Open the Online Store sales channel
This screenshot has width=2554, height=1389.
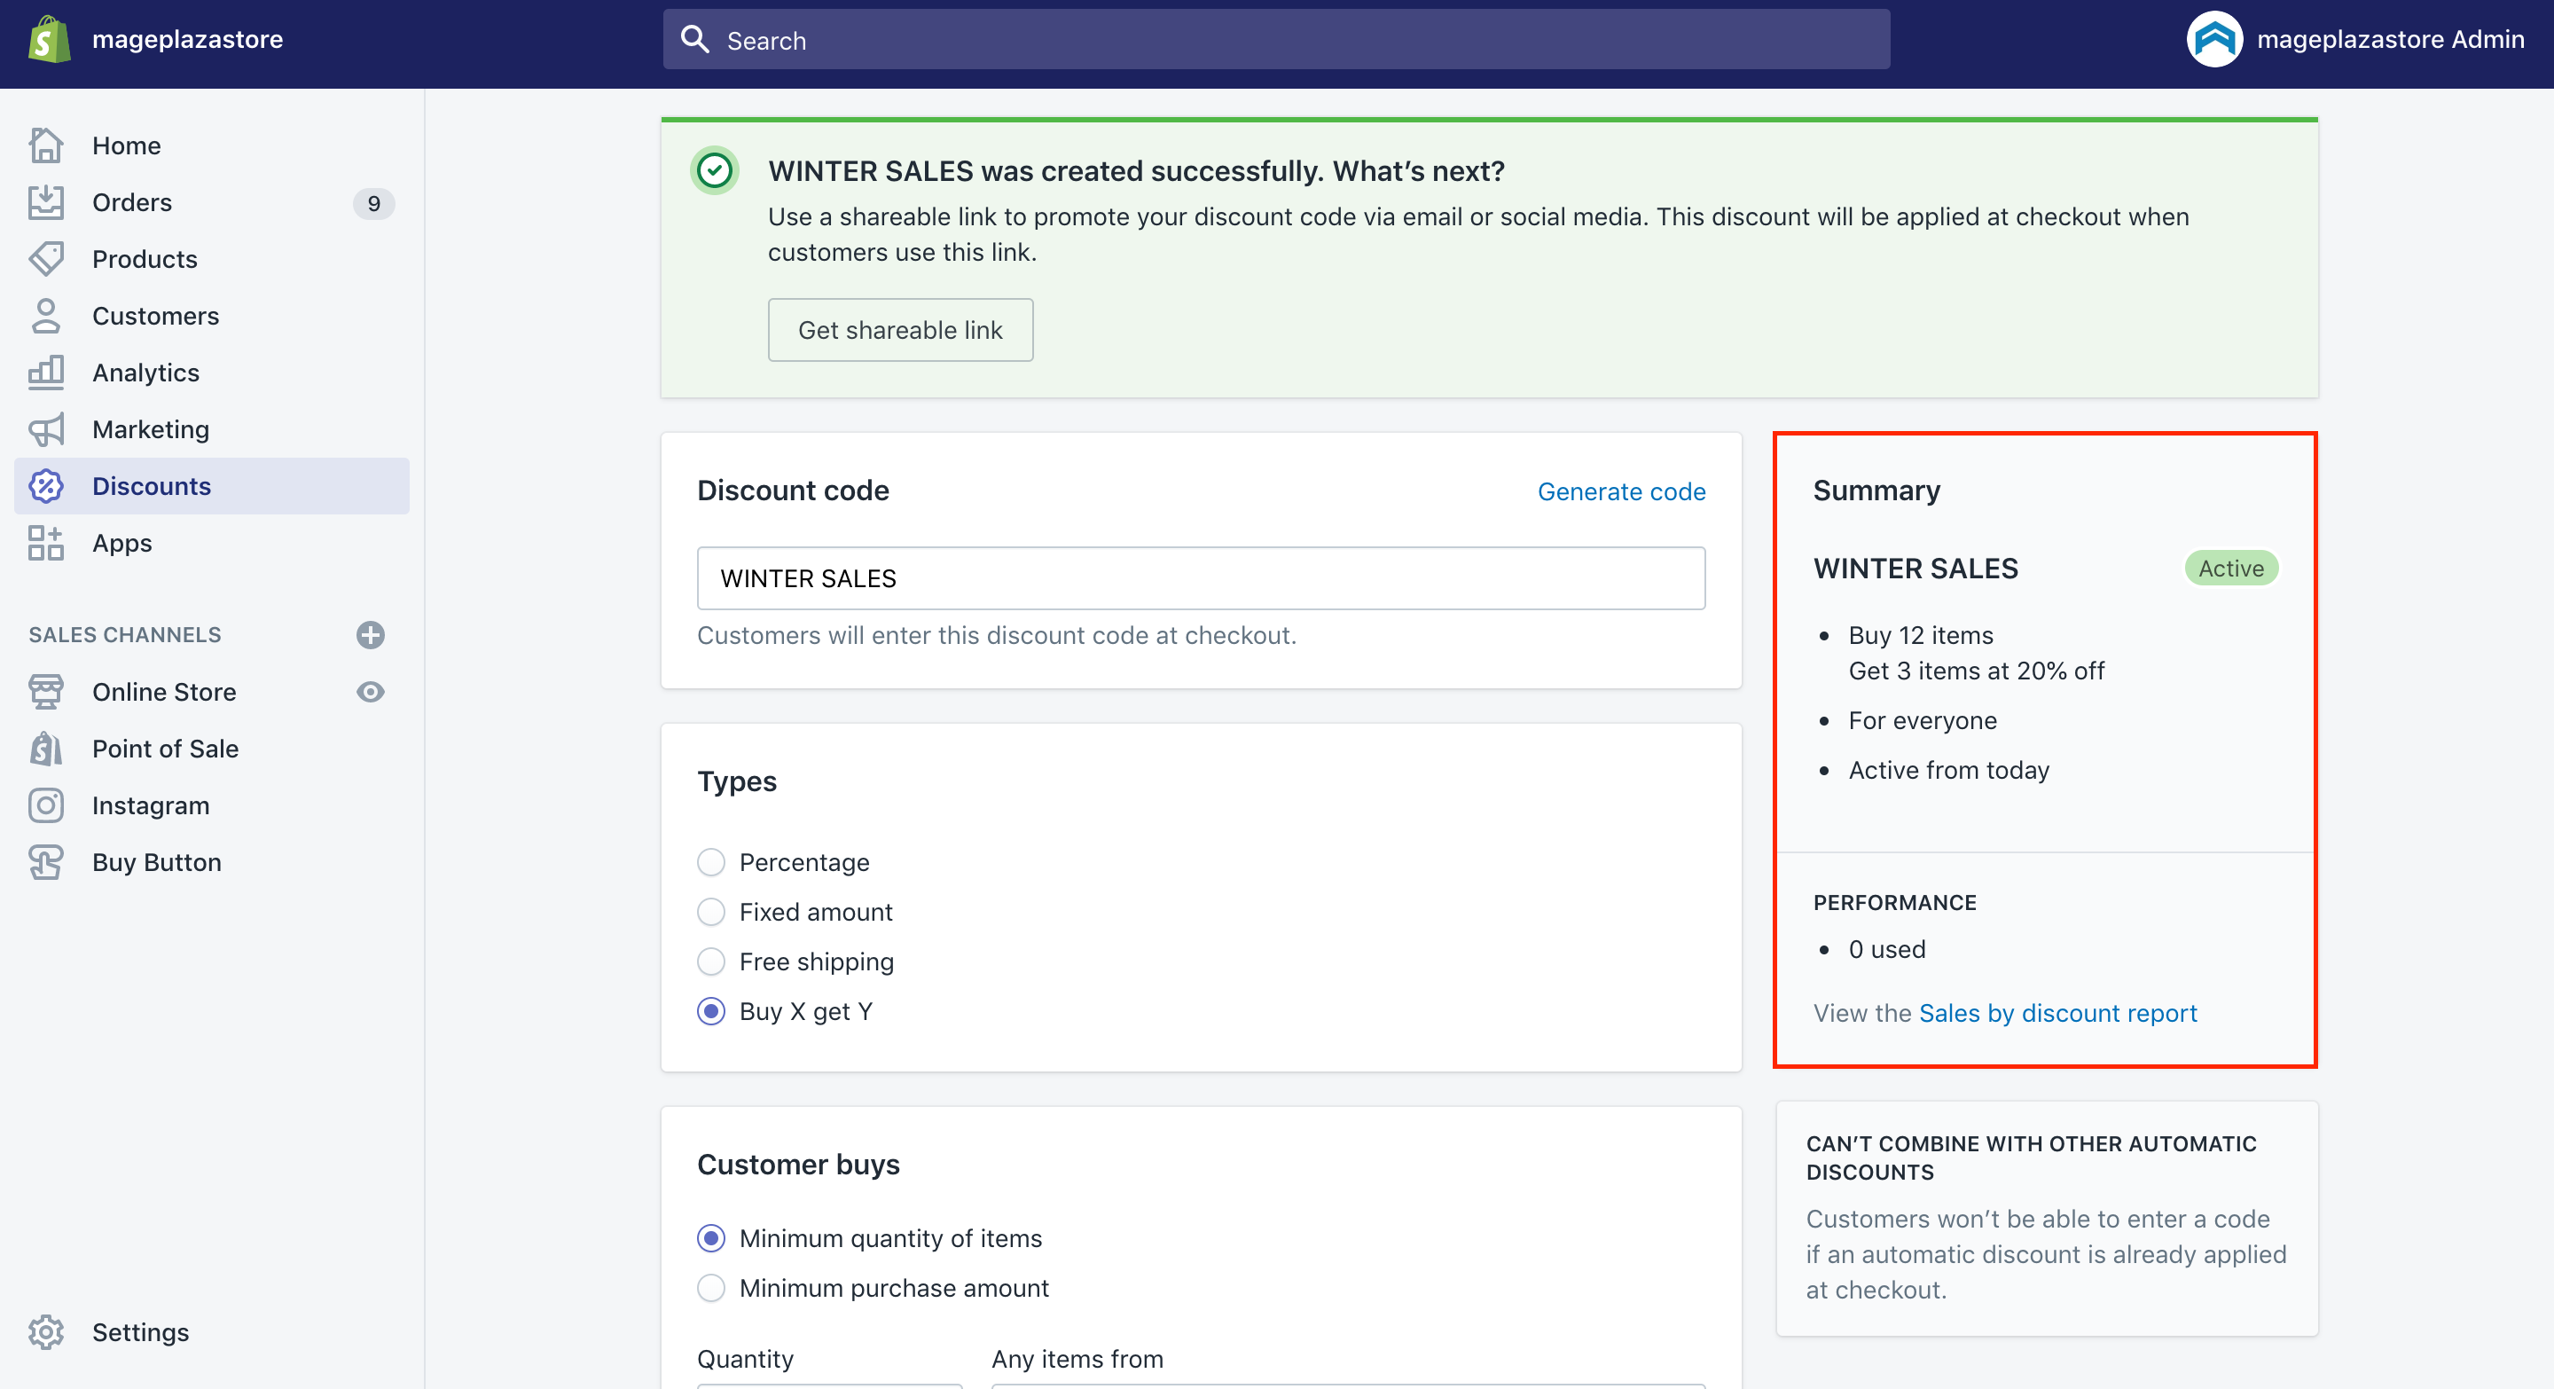(164, 691)
